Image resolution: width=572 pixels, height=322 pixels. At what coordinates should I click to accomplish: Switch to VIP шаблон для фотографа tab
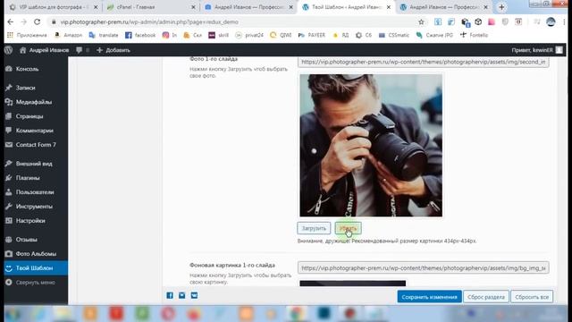tap(54, 7)
